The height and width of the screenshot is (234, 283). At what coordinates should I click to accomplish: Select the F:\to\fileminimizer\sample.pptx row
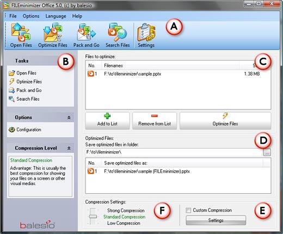[x=178, y=74]
